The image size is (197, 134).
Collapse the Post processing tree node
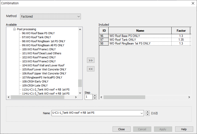coord(15,29)
